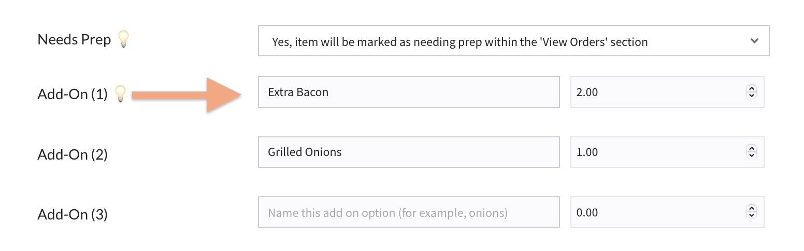
Task: Click the lightbulb hint beside Needs Prep
Action: (123, 39)
